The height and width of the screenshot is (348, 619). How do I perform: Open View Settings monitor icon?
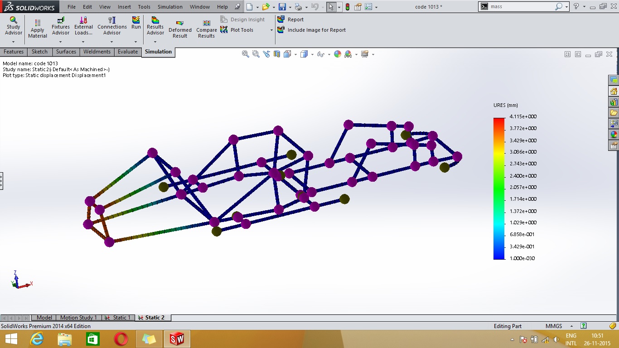[x=365, y=54]
